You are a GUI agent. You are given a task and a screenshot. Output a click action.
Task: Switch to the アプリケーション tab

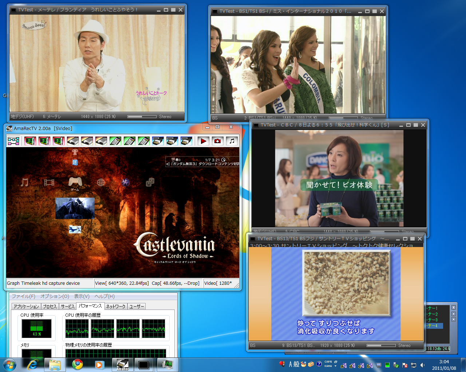click(x=26, y=306)
